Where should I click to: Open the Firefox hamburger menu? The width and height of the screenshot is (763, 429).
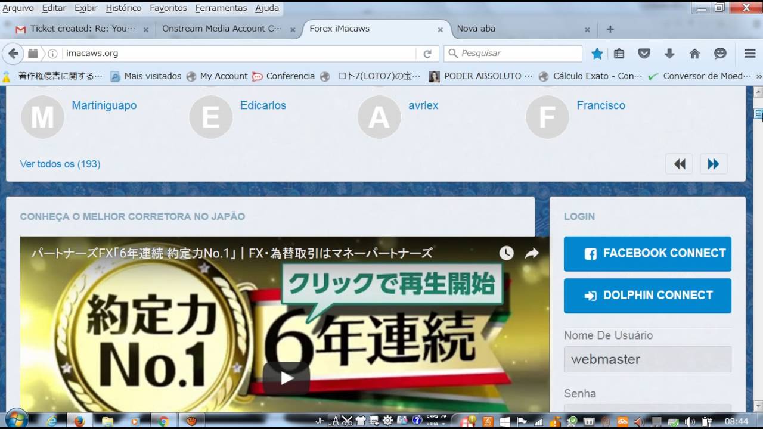tap(750, 54)
